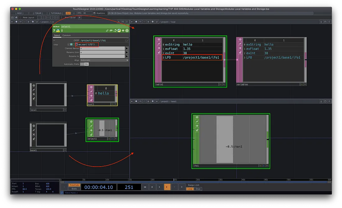The width and height of the screenshot is (342, 208).
Task: Expand the Channel Names arrow menu
Action: 127,49
